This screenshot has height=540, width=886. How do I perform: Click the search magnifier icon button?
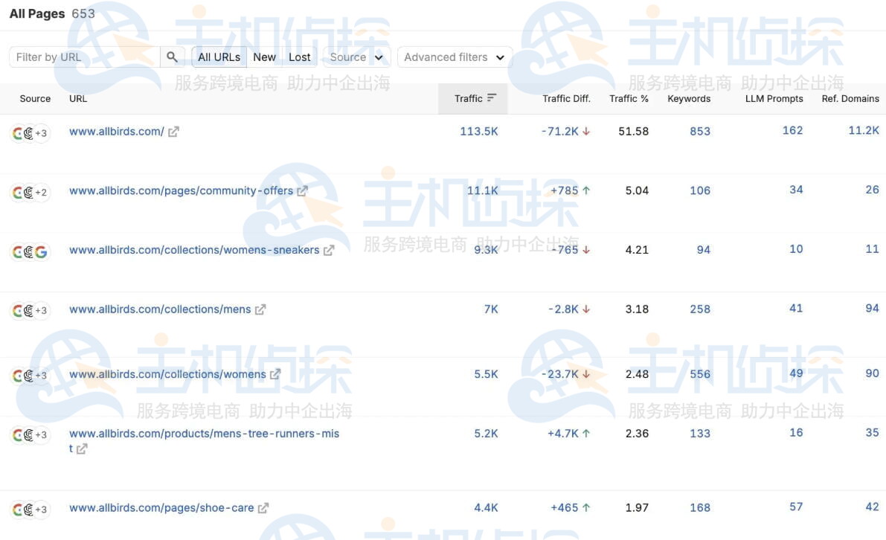click(x=173, y=57)
